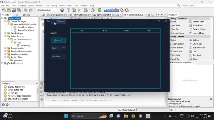Expand the Runtime Dependencies node
The width and height of the screenshot is (214, 120).
[5, 51]
